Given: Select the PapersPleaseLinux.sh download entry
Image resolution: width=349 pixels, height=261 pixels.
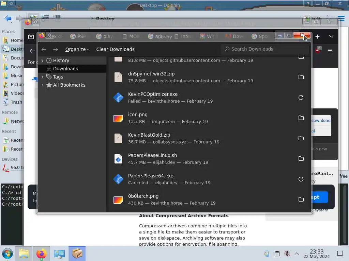Looking at the screenshot, I should (x=209, y=159).
